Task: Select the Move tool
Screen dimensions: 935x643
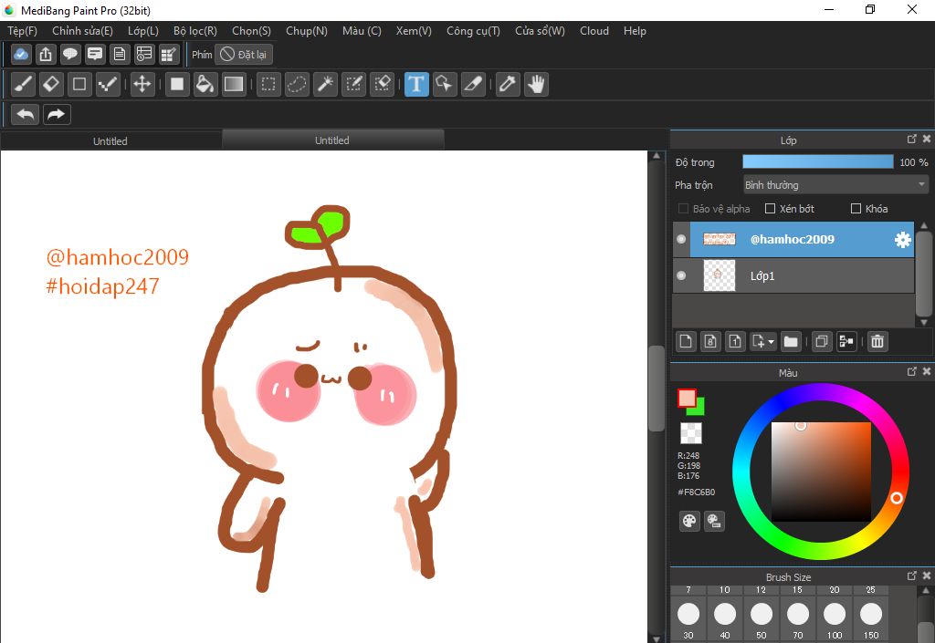Action: 142,85
